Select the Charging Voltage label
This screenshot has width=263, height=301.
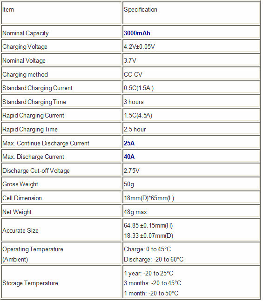(25, 47)
